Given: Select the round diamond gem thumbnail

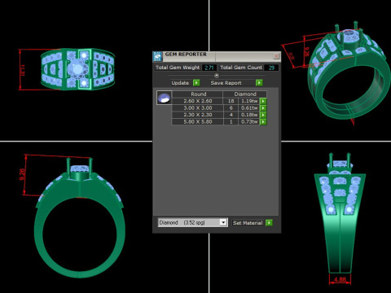Looking at the screenshot, I should click(164, 98).
